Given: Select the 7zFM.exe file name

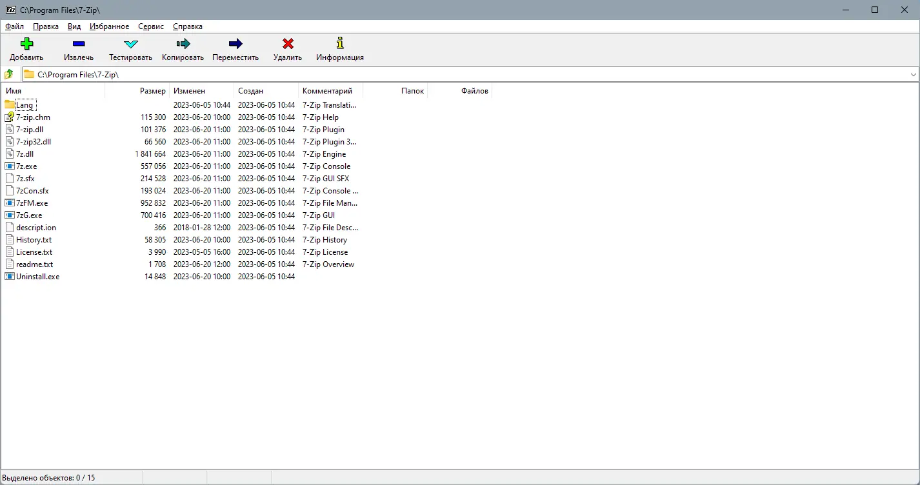Looking at the screenshot, I should coord(32,203).
